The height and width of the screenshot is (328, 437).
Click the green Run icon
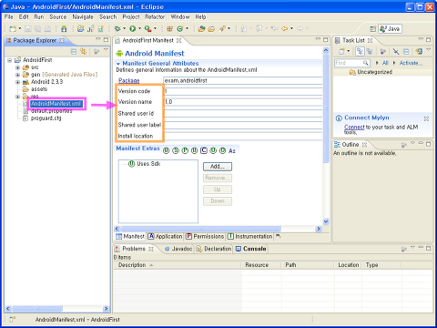pyautogui.click(x=133, y=29)
